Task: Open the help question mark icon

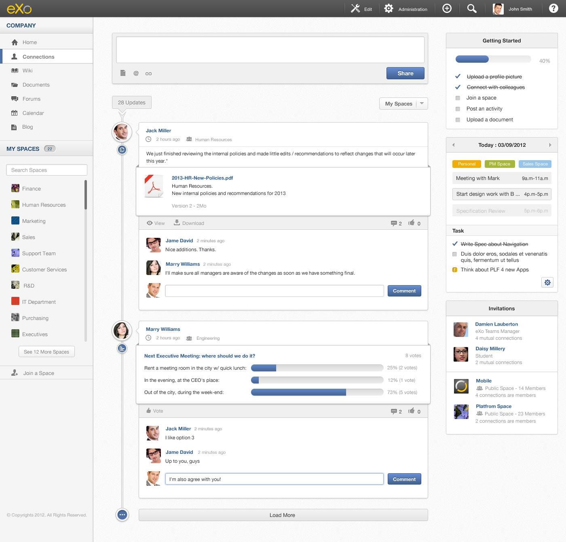Action: 553,9
